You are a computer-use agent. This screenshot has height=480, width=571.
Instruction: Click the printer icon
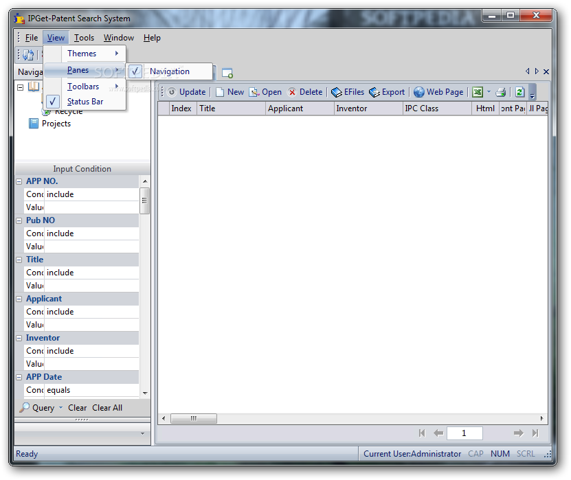click(x=501, y=92)
